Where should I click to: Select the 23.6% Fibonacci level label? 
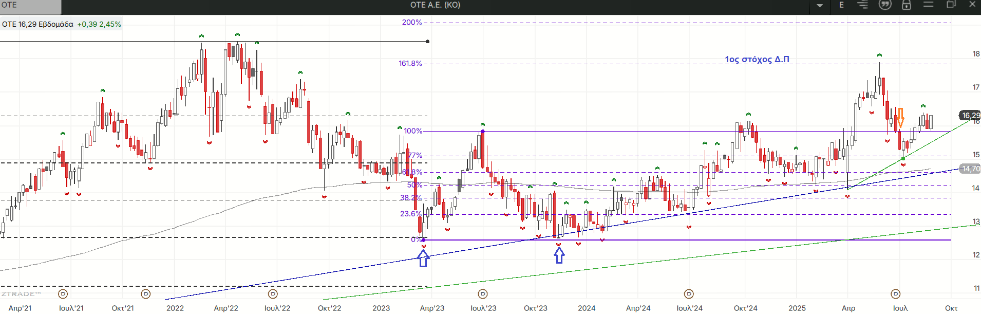point(411,214)
